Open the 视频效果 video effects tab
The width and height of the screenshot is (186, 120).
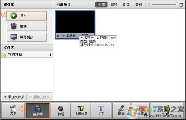point(81,111)
